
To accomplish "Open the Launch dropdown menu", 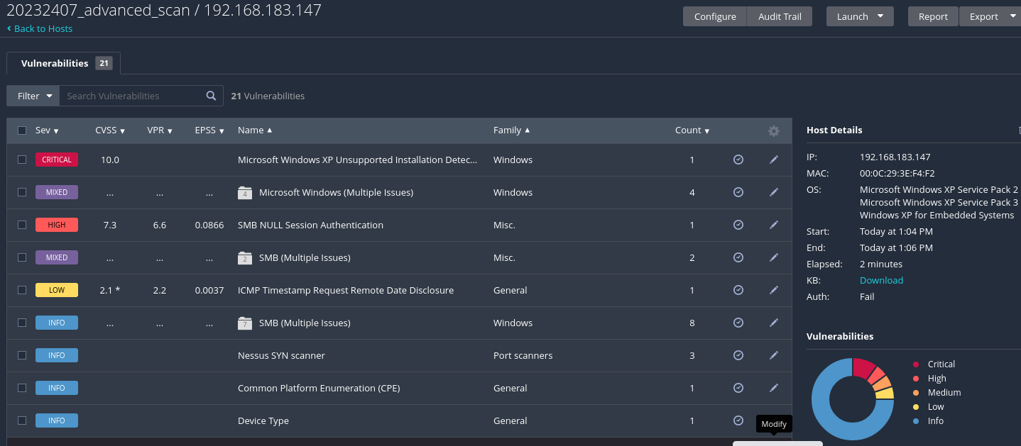I will (860, 16).
